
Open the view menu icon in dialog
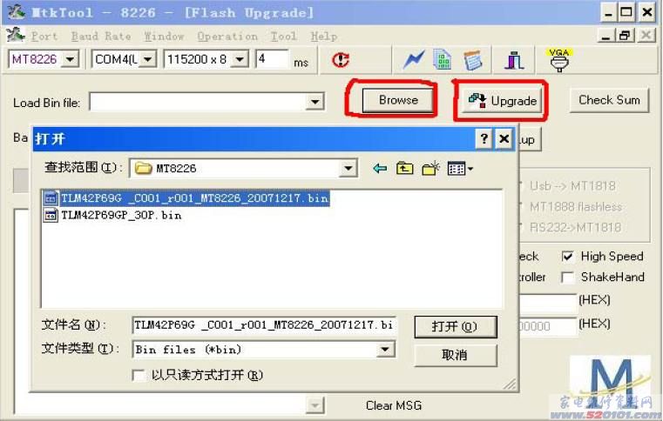pyautogui.click(x=460, y=169)
